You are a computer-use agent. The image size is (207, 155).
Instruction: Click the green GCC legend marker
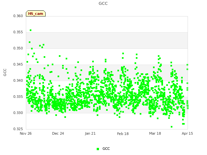[98, 149]
